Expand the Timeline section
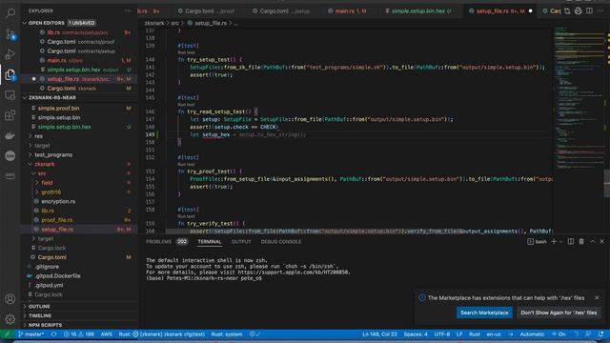610x343 pixels. tap(40, 315)
